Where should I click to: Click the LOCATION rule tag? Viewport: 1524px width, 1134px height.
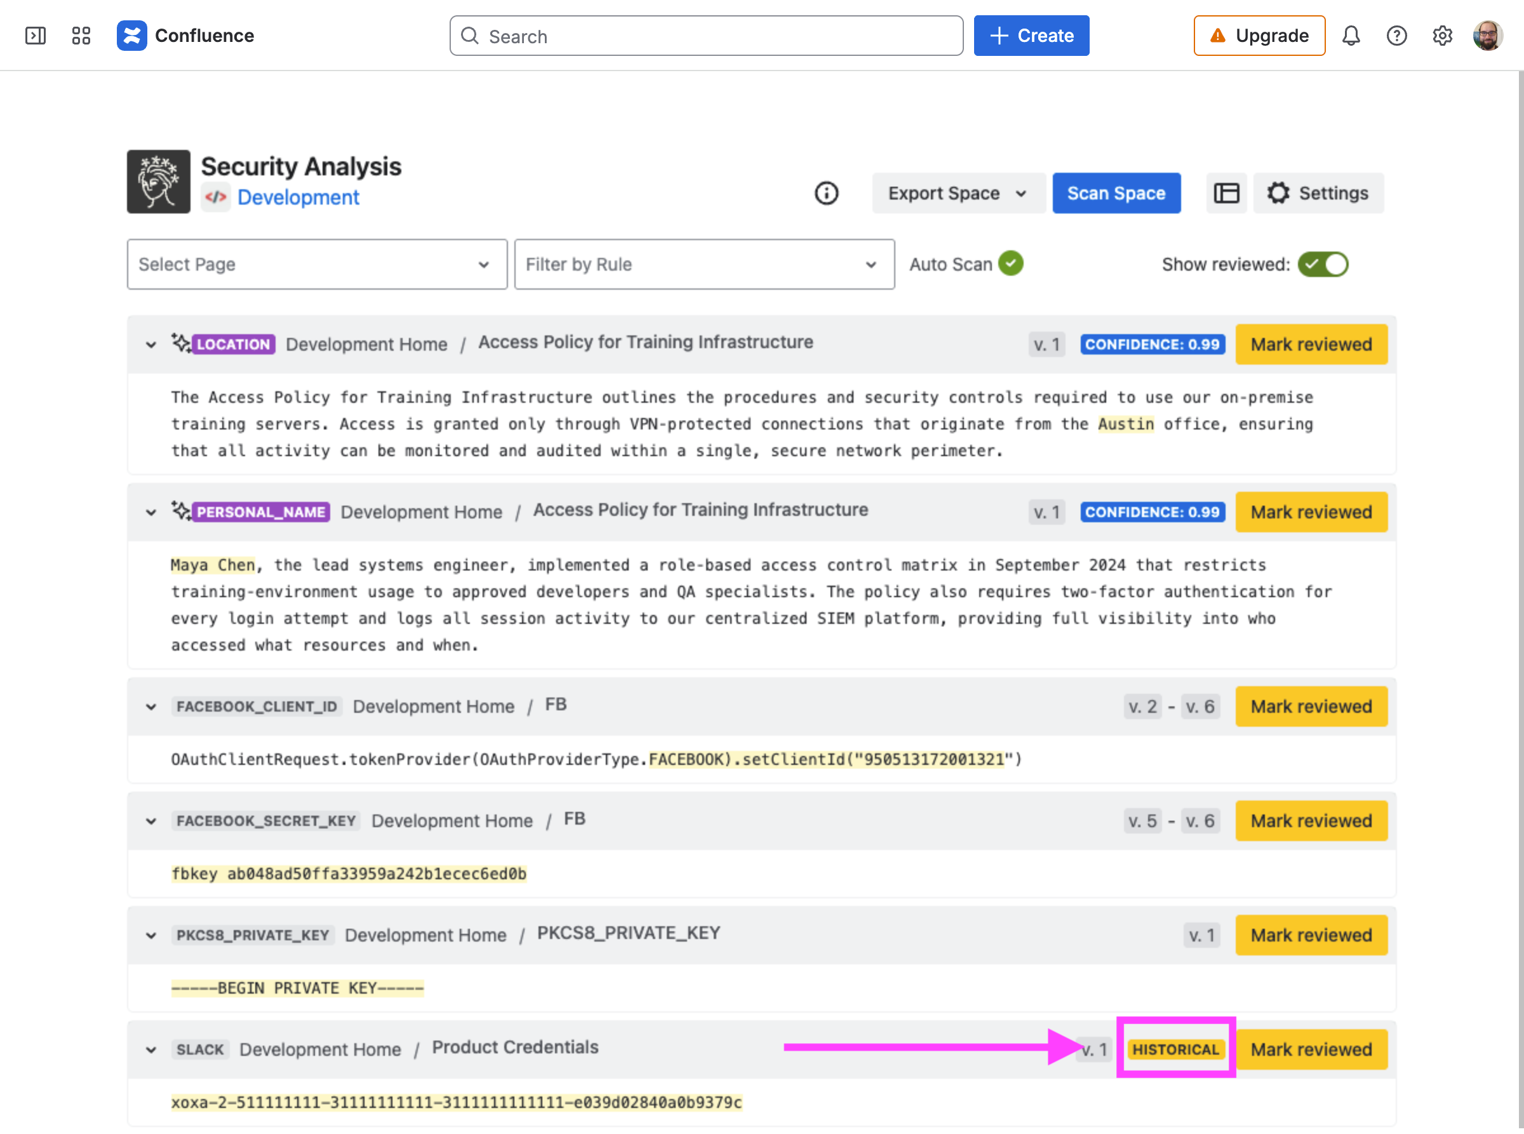[233, 344]
